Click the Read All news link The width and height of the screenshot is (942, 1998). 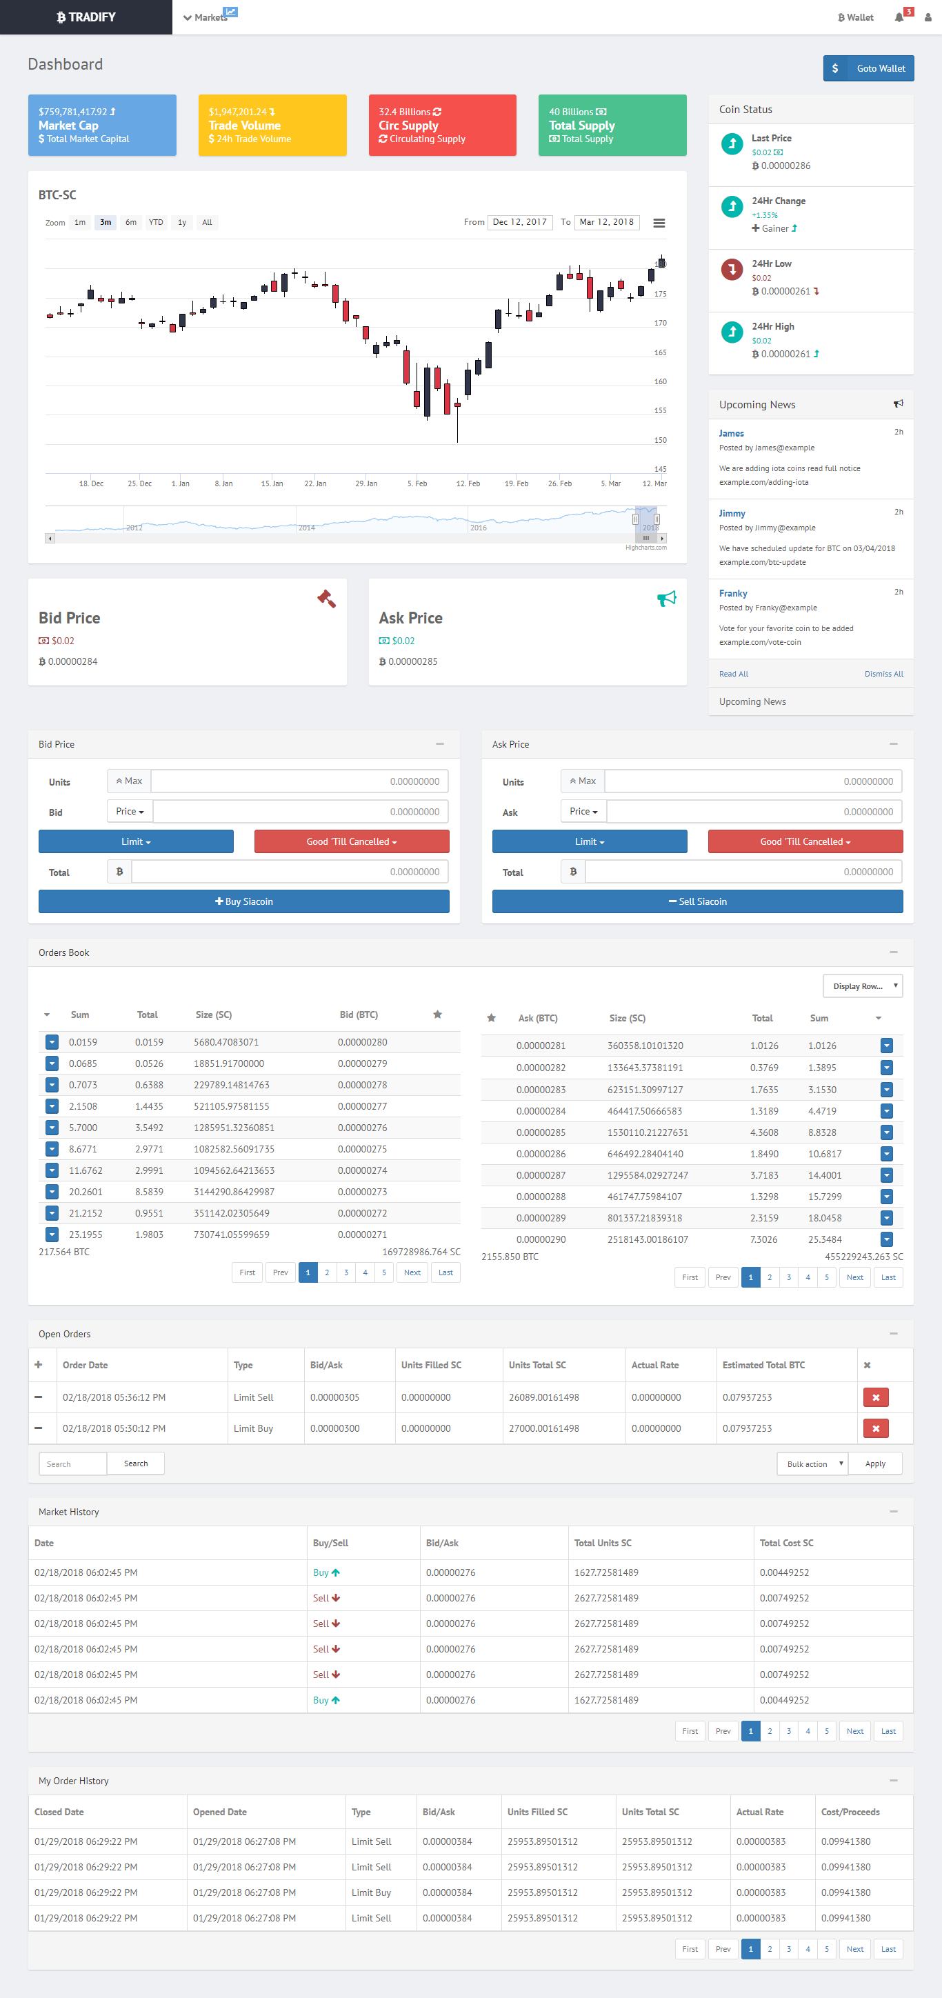[x=734, y=674]
